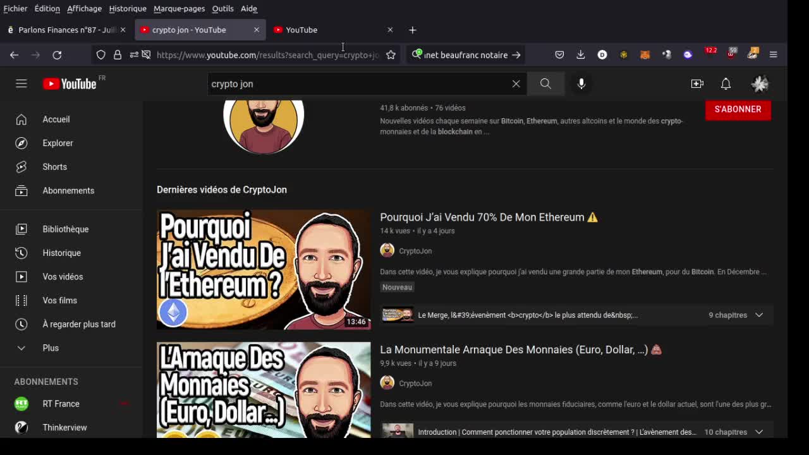Select Explorer in sidebar
Viewport: 809px width, 455px height.
point(71,143)
